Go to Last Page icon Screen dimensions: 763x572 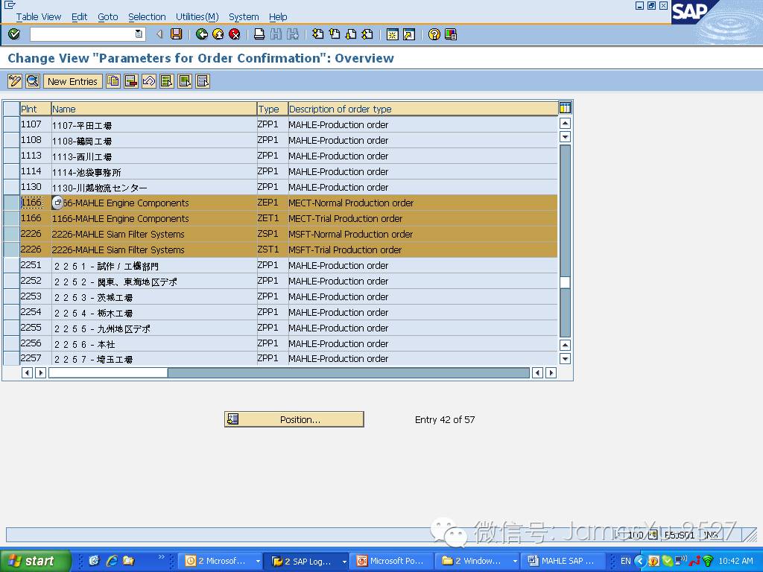[367, 34]
